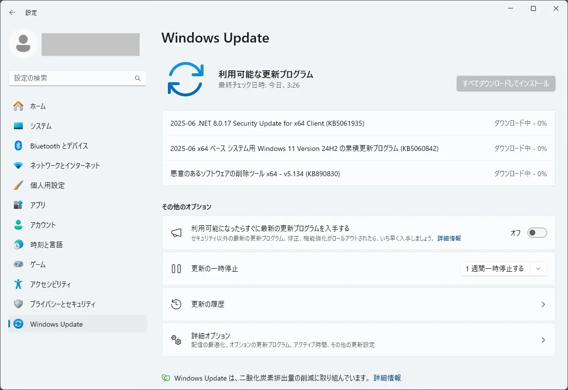Viewport: 568px width, 390px height.
Task: Click the アプリ icon in sidebar
Action: [x=18, y=205]
